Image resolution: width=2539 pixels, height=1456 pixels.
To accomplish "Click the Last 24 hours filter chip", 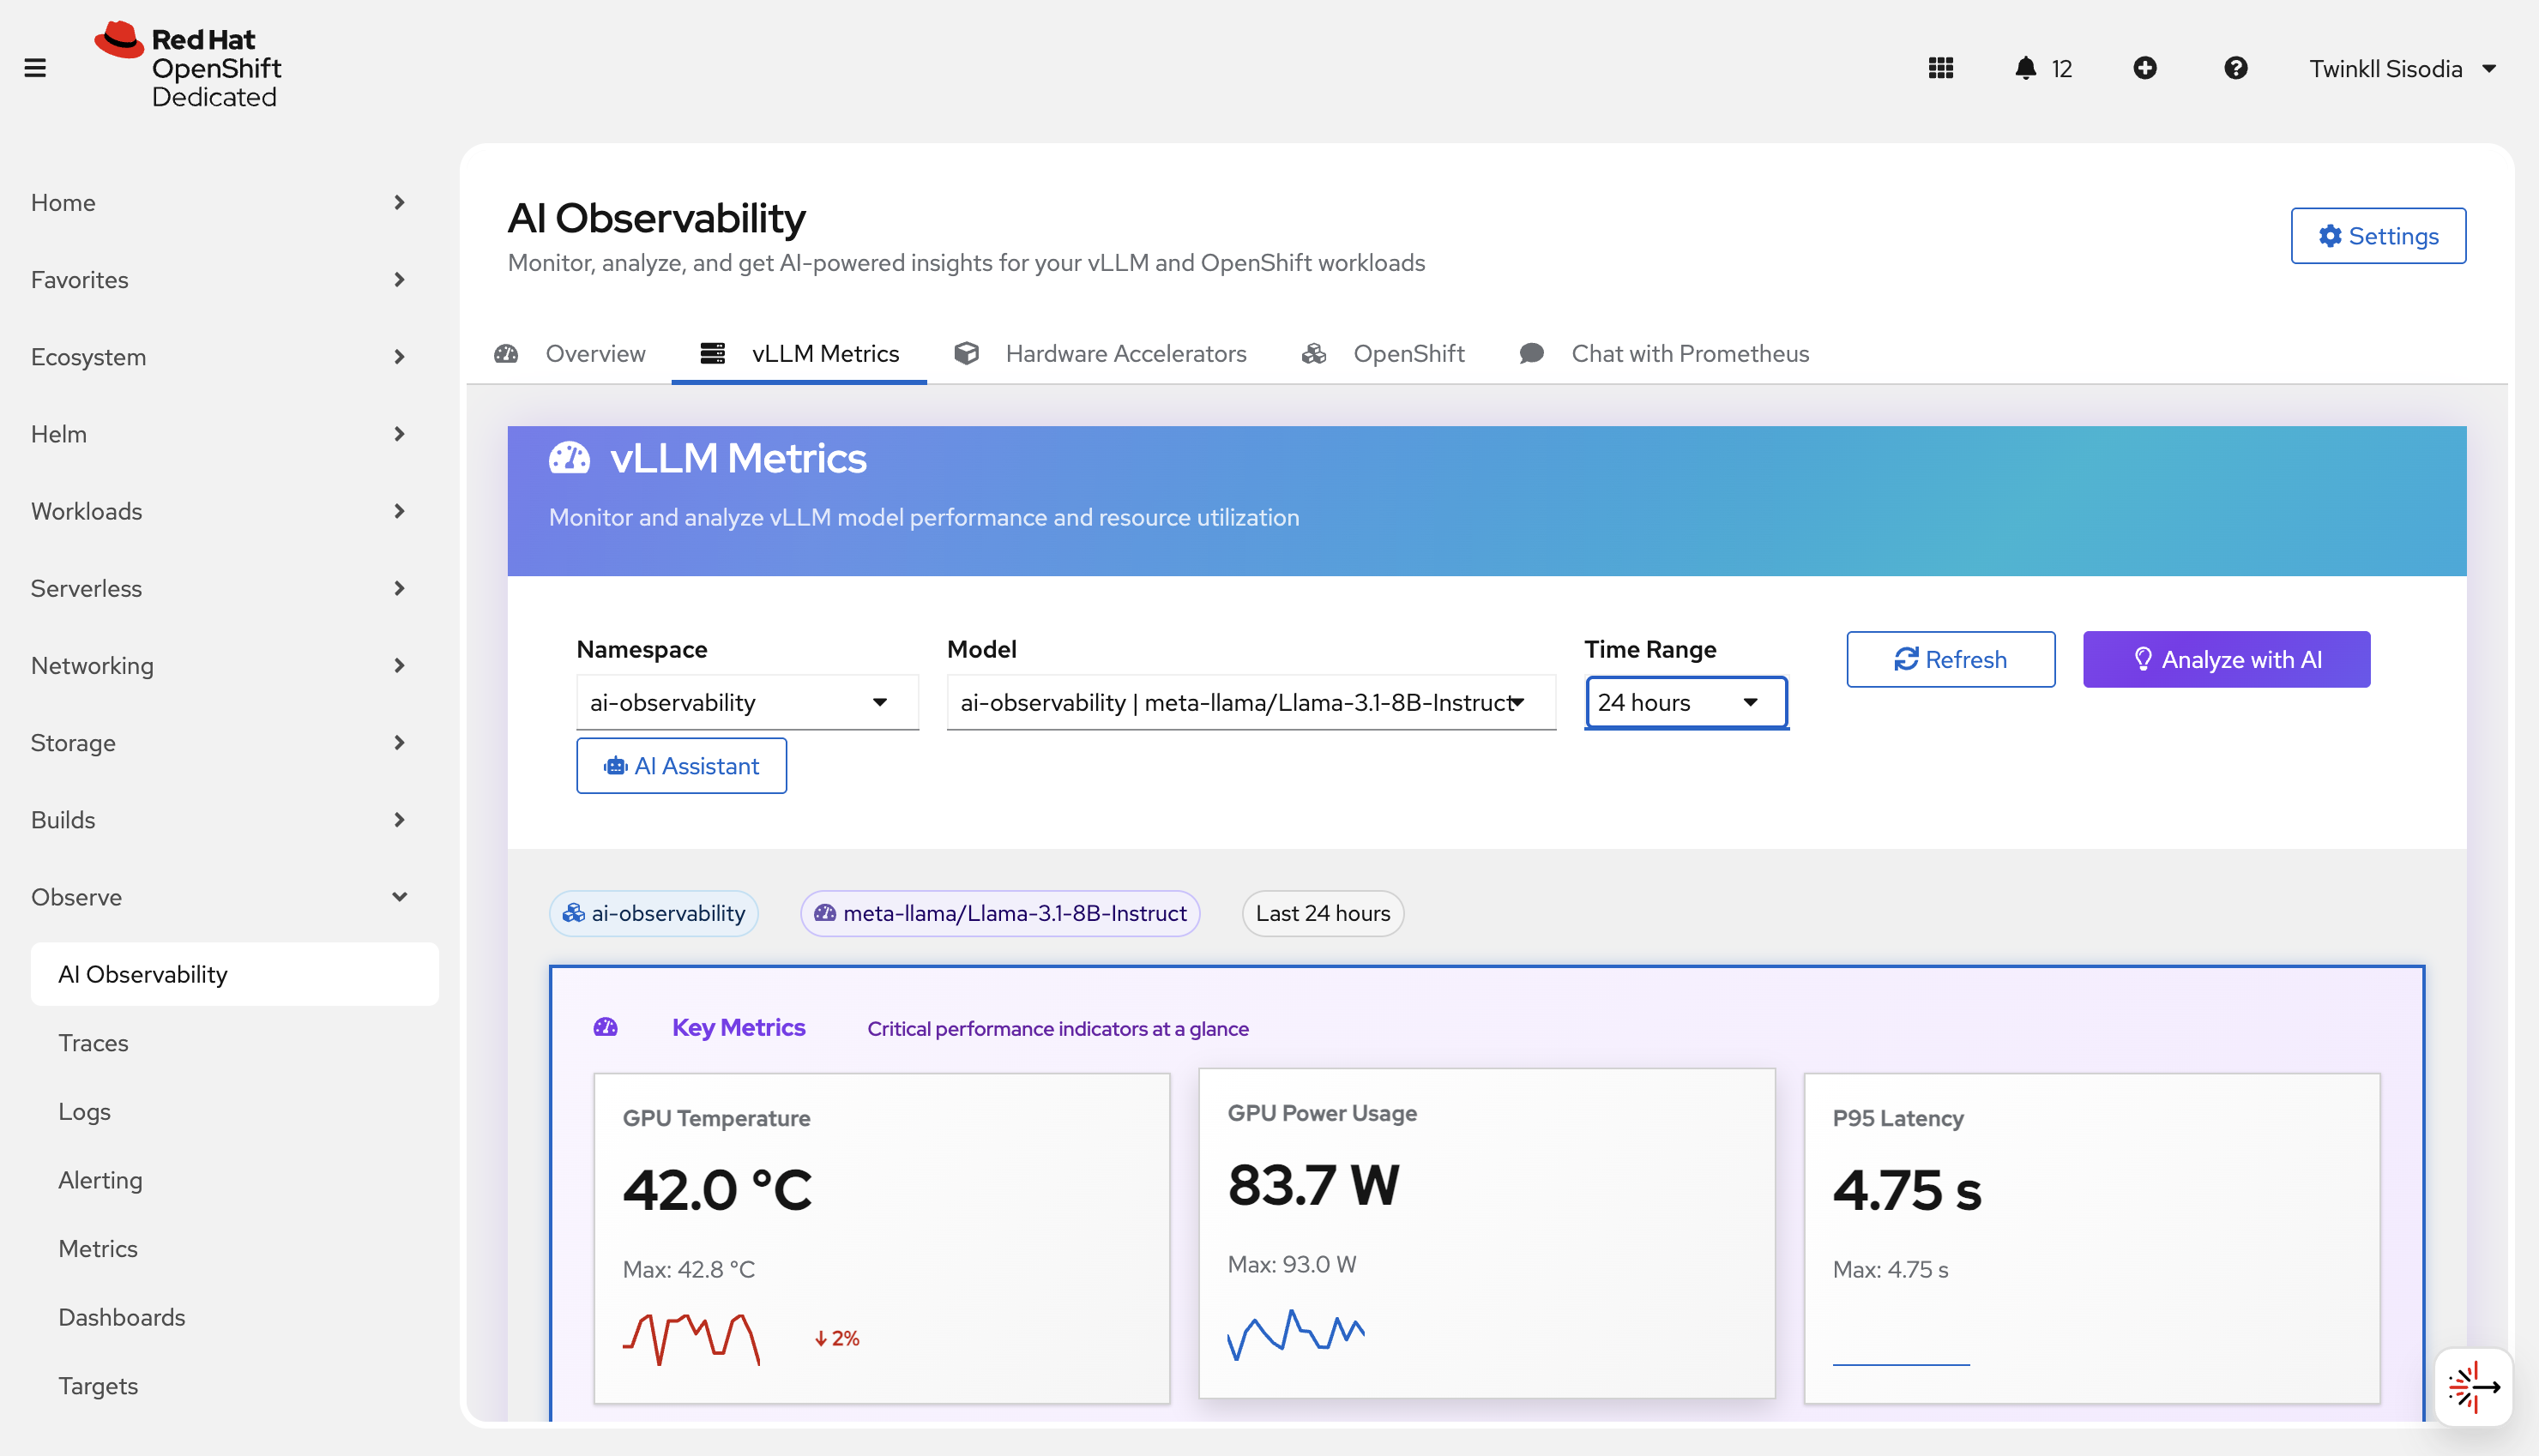I will pyautogui.click(x=1322, y=913).
